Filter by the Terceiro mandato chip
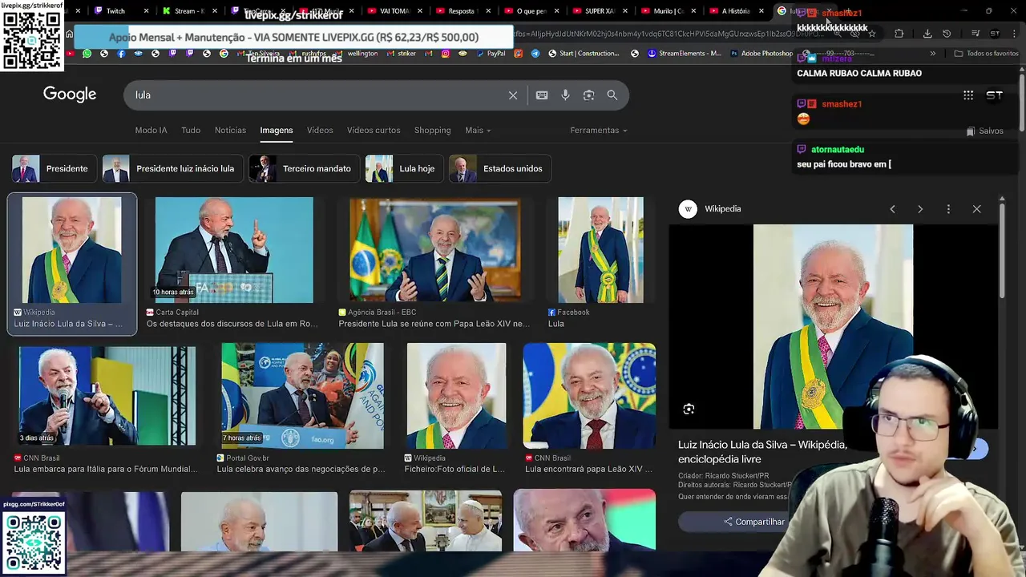 tap(305, 169)
